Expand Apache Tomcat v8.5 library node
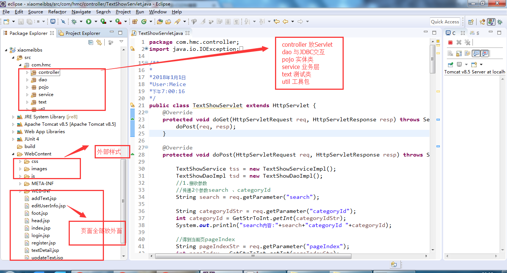This screenshot has width=507, height=273. pyautogui.click(x=13, y=124)
